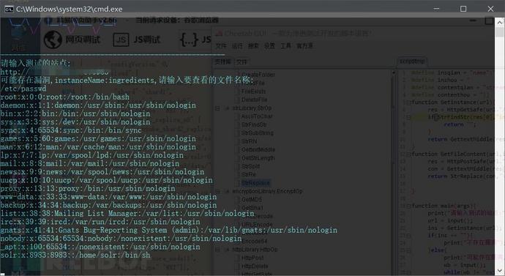Viewport: 505px width, 276px height.
Task: Fold the main function code block
Action: (x=408, y=206)
